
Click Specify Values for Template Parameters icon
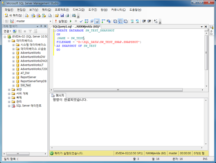coord(156,21)
